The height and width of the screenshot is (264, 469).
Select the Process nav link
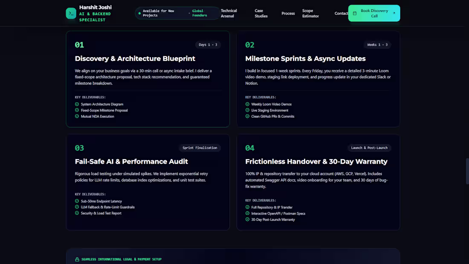(x=288, y=13)
